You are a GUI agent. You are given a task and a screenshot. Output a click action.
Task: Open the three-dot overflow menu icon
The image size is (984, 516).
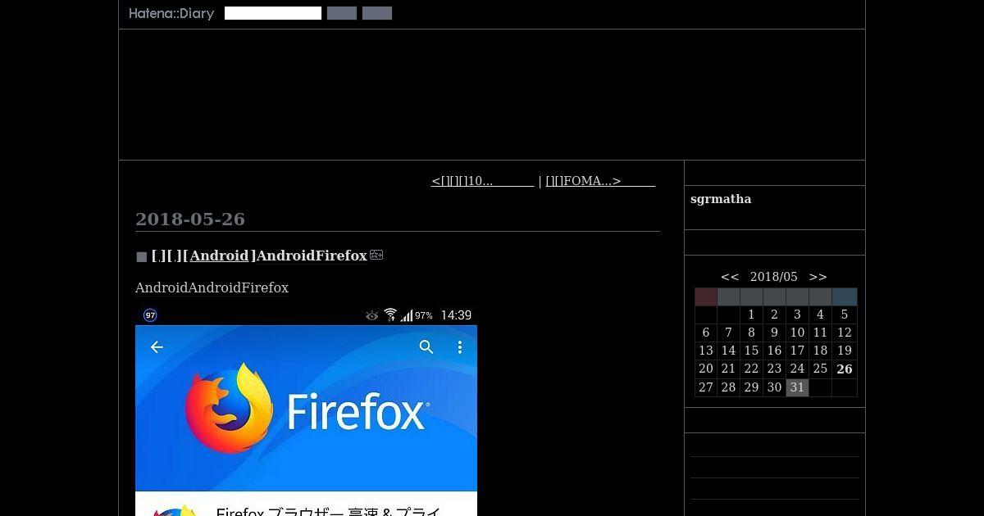[460, 347]
